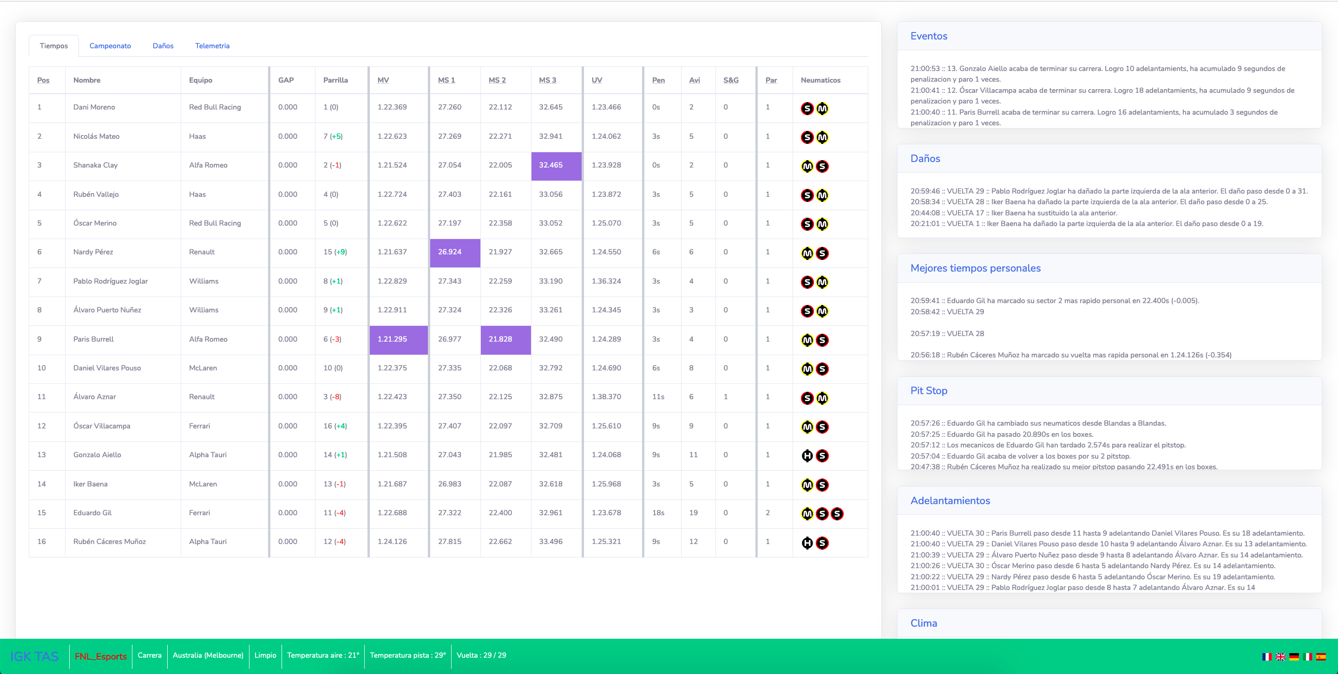Click medium tyre icon in Shanaka Clay row

click(x=807, y=167)
